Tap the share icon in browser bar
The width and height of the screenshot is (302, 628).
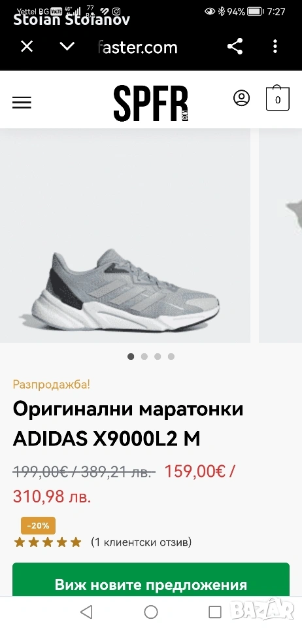coord(235,46)
